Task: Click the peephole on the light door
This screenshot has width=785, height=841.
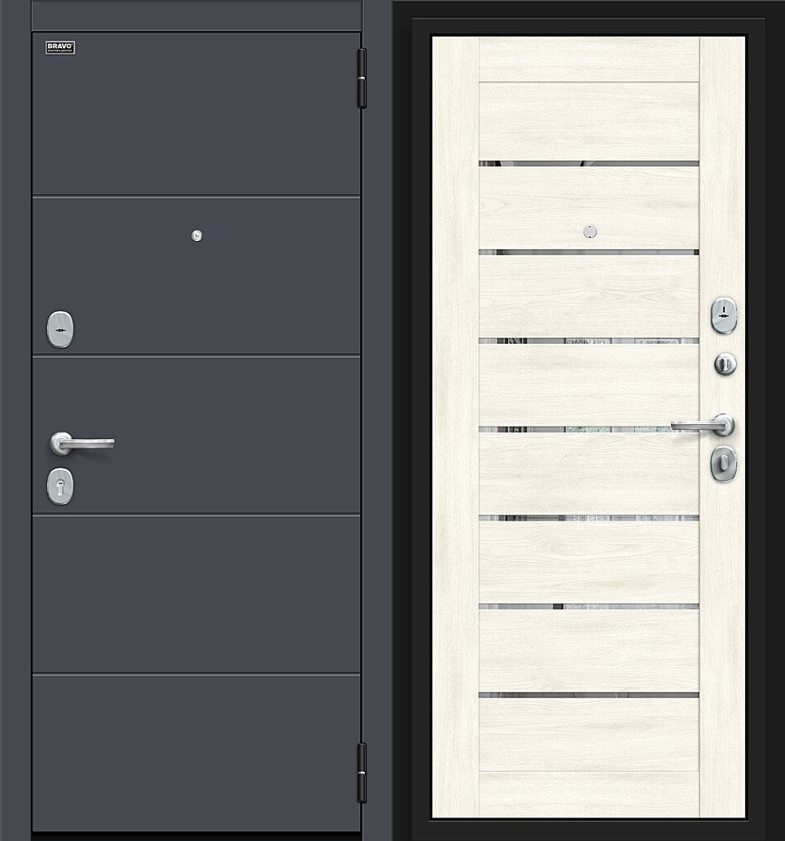Action: click(590, 231)
